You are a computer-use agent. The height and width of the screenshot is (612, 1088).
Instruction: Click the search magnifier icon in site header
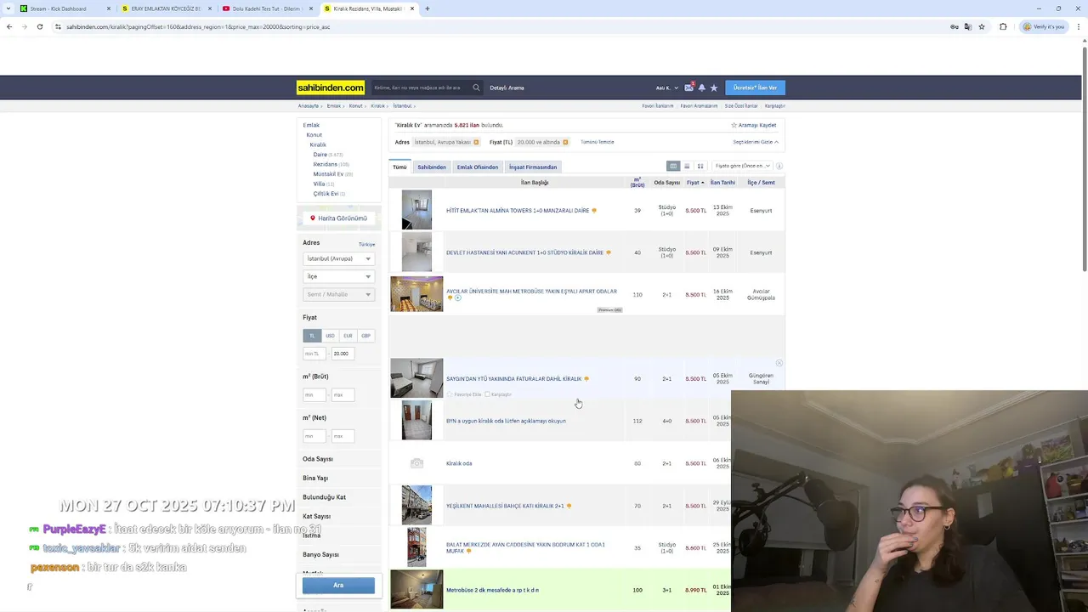[x=476, y=88]
